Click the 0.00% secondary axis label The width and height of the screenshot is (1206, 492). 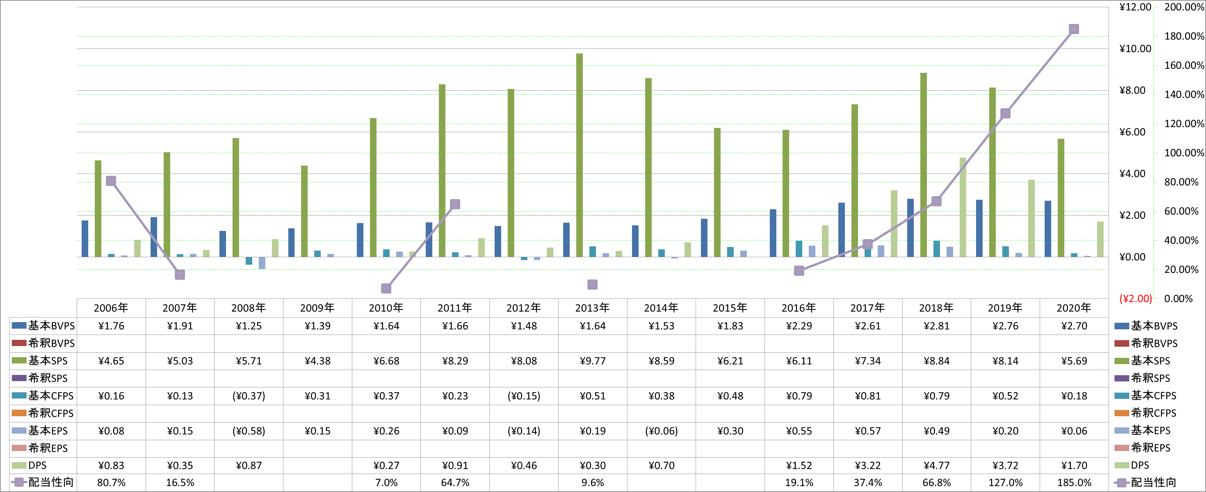click(1178, 299)
